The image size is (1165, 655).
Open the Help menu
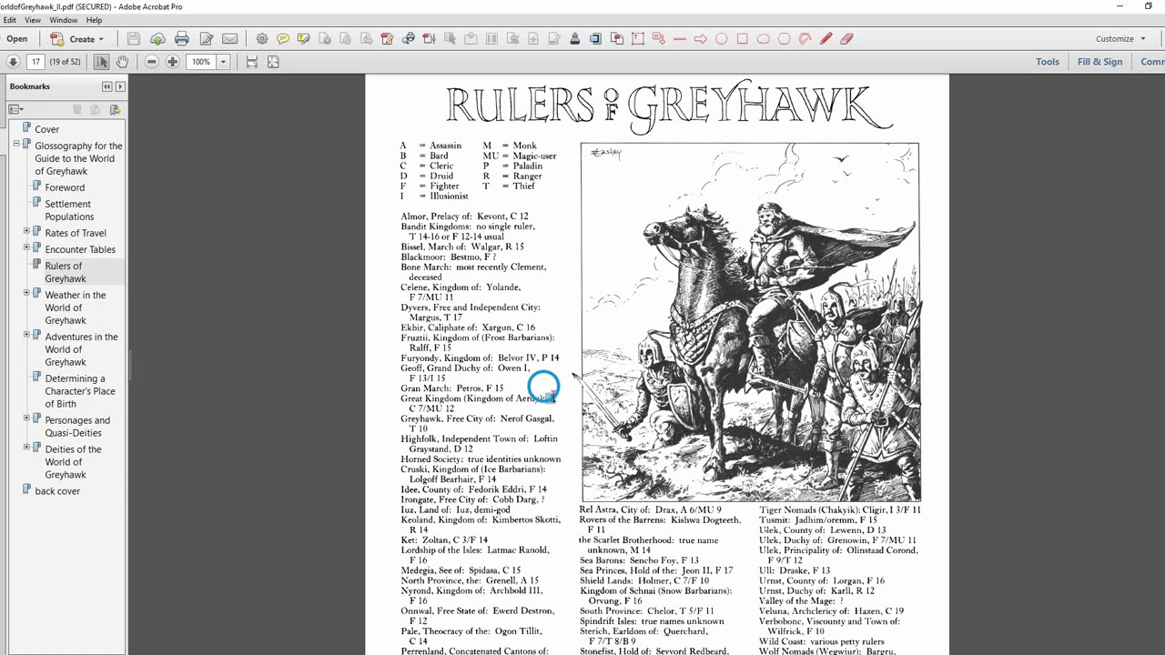point(94,20)
